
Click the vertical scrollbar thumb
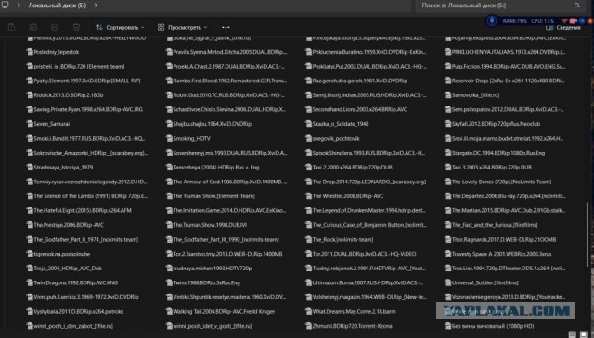click(x=588, y=234)
